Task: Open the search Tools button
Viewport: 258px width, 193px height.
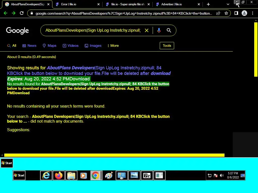Action: tap(167, 46)
